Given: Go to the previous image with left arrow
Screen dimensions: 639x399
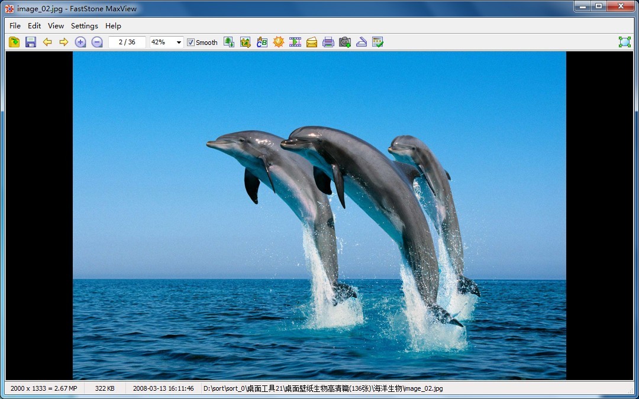Looking at the screenshot, I should click(47, 42).
